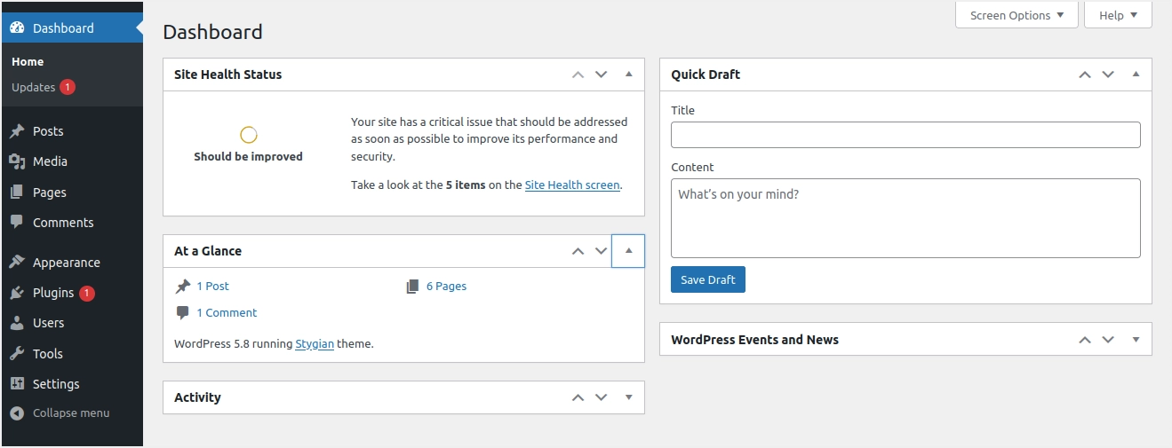This screenshot has height=448, width=1172.
Task: Open the Site Health screen link
Action: (x=571, y=185)
